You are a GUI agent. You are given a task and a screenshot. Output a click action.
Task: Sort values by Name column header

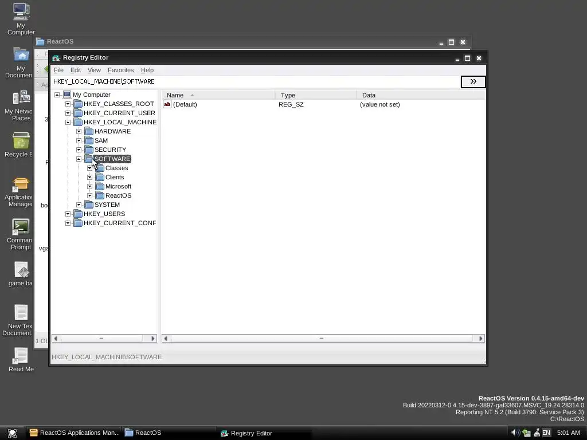[218, 95]
